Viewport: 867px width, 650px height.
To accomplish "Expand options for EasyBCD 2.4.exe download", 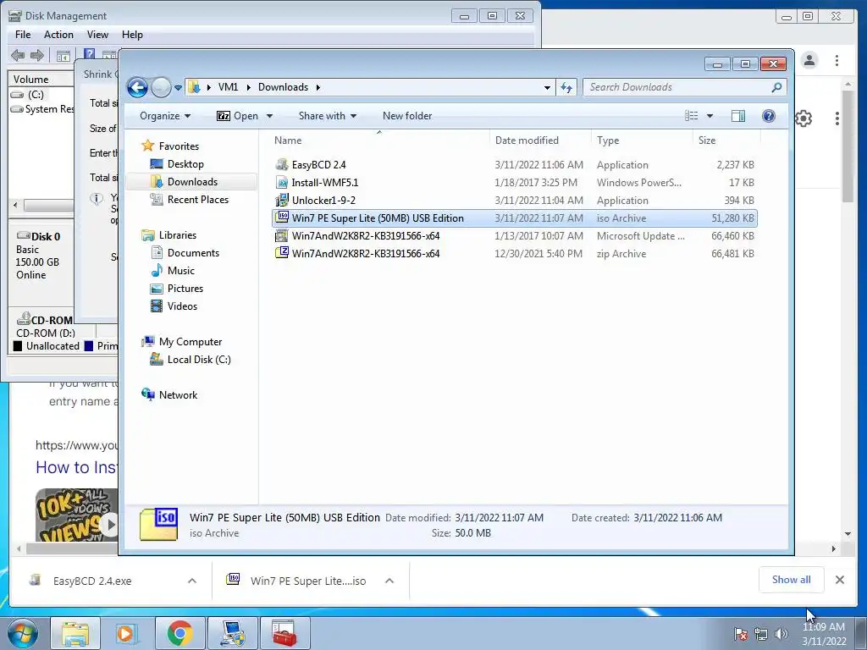I will point(192,581).
